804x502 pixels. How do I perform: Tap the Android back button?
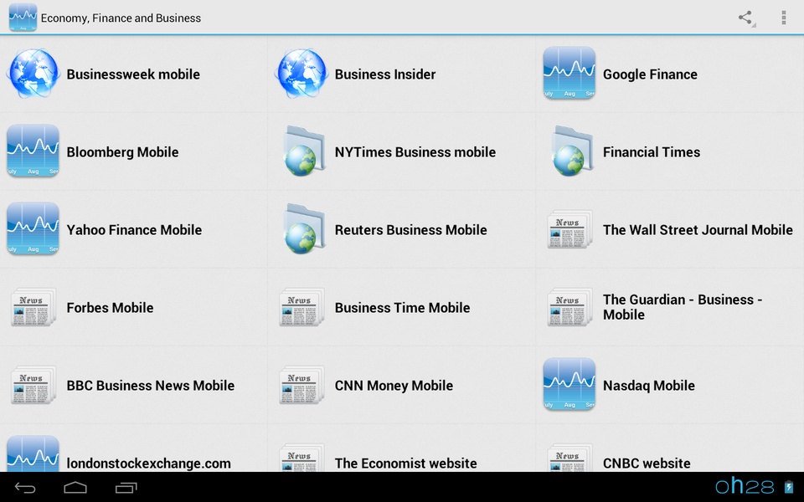(x=25, y=488)
